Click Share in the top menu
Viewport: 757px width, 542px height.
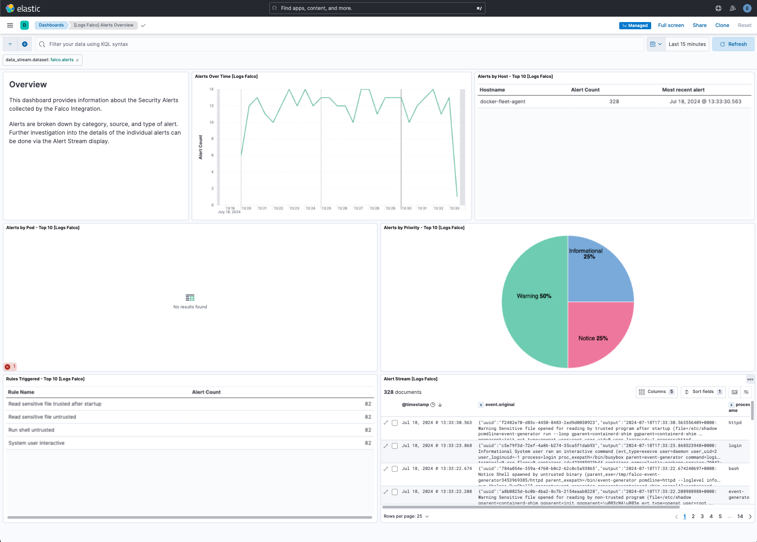click(699, 25)
